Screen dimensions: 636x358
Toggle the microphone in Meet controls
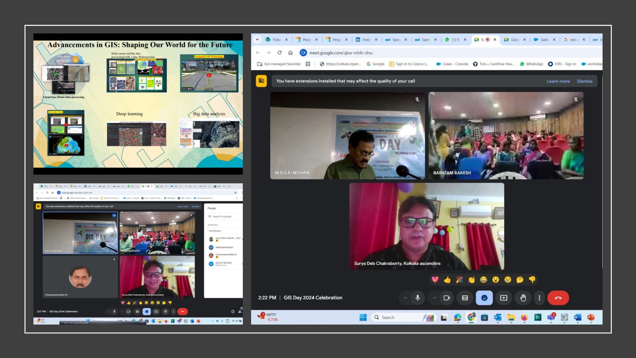tap(417, 298)
